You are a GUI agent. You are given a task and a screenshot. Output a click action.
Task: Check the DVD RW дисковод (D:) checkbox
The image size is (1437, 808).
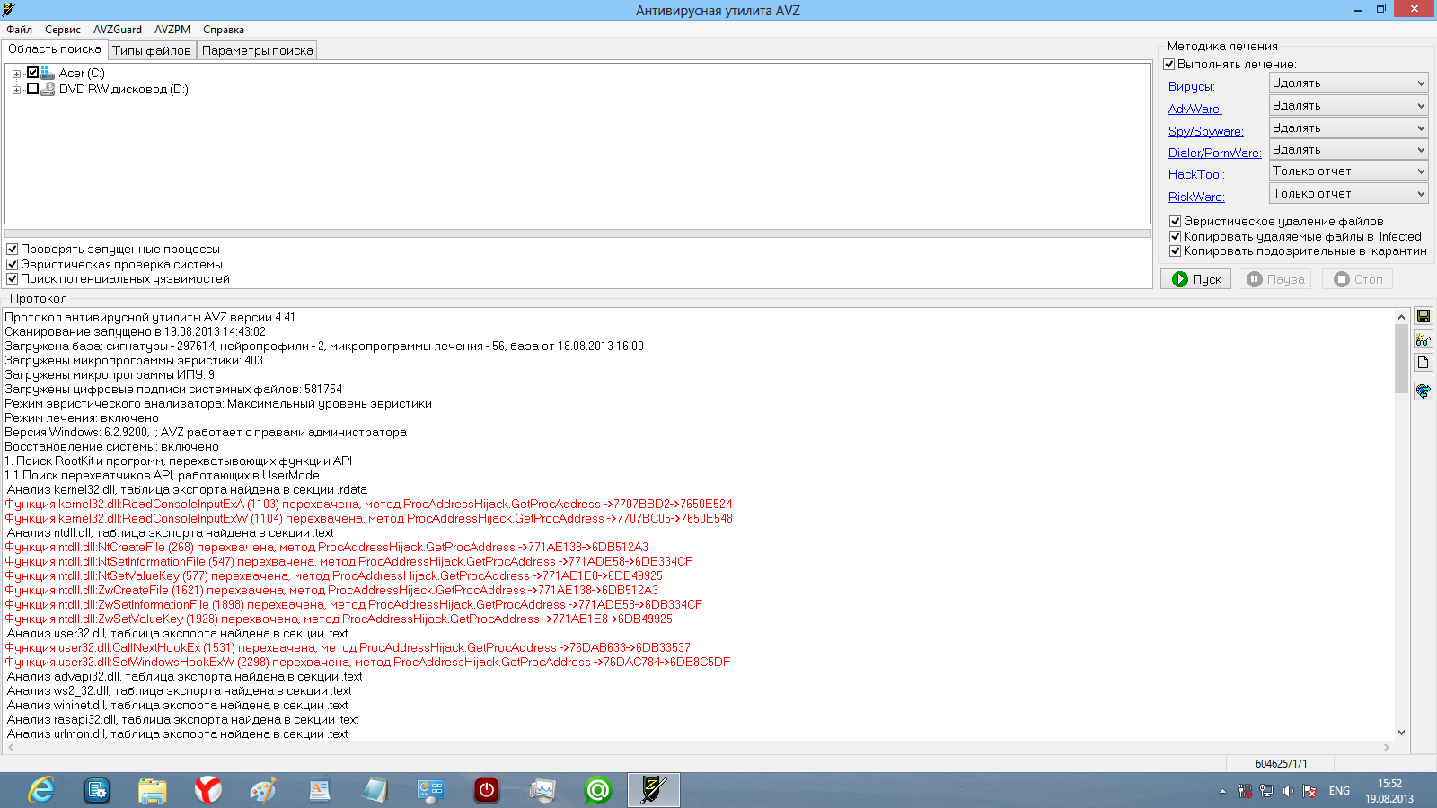pos(33,89)
